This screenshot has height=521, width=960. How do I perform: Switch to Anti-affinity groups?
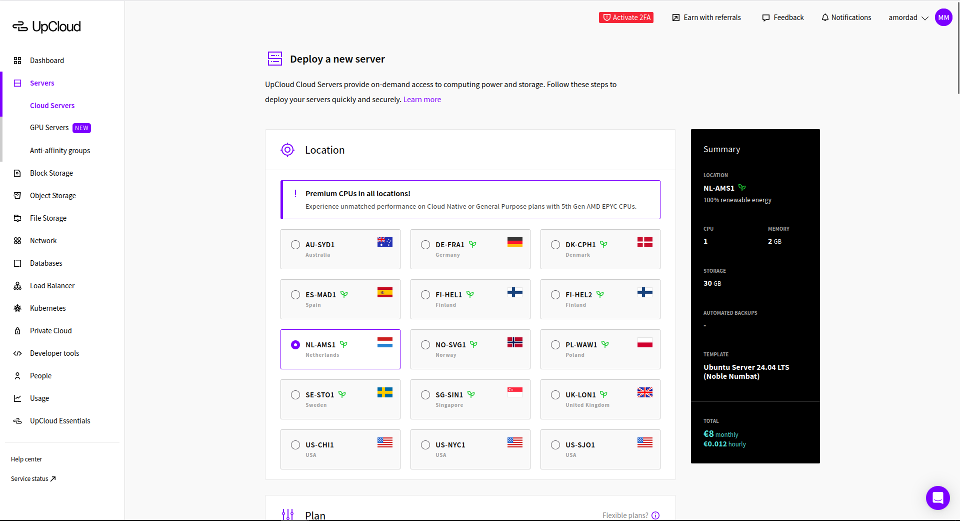[x=60, y=151]
